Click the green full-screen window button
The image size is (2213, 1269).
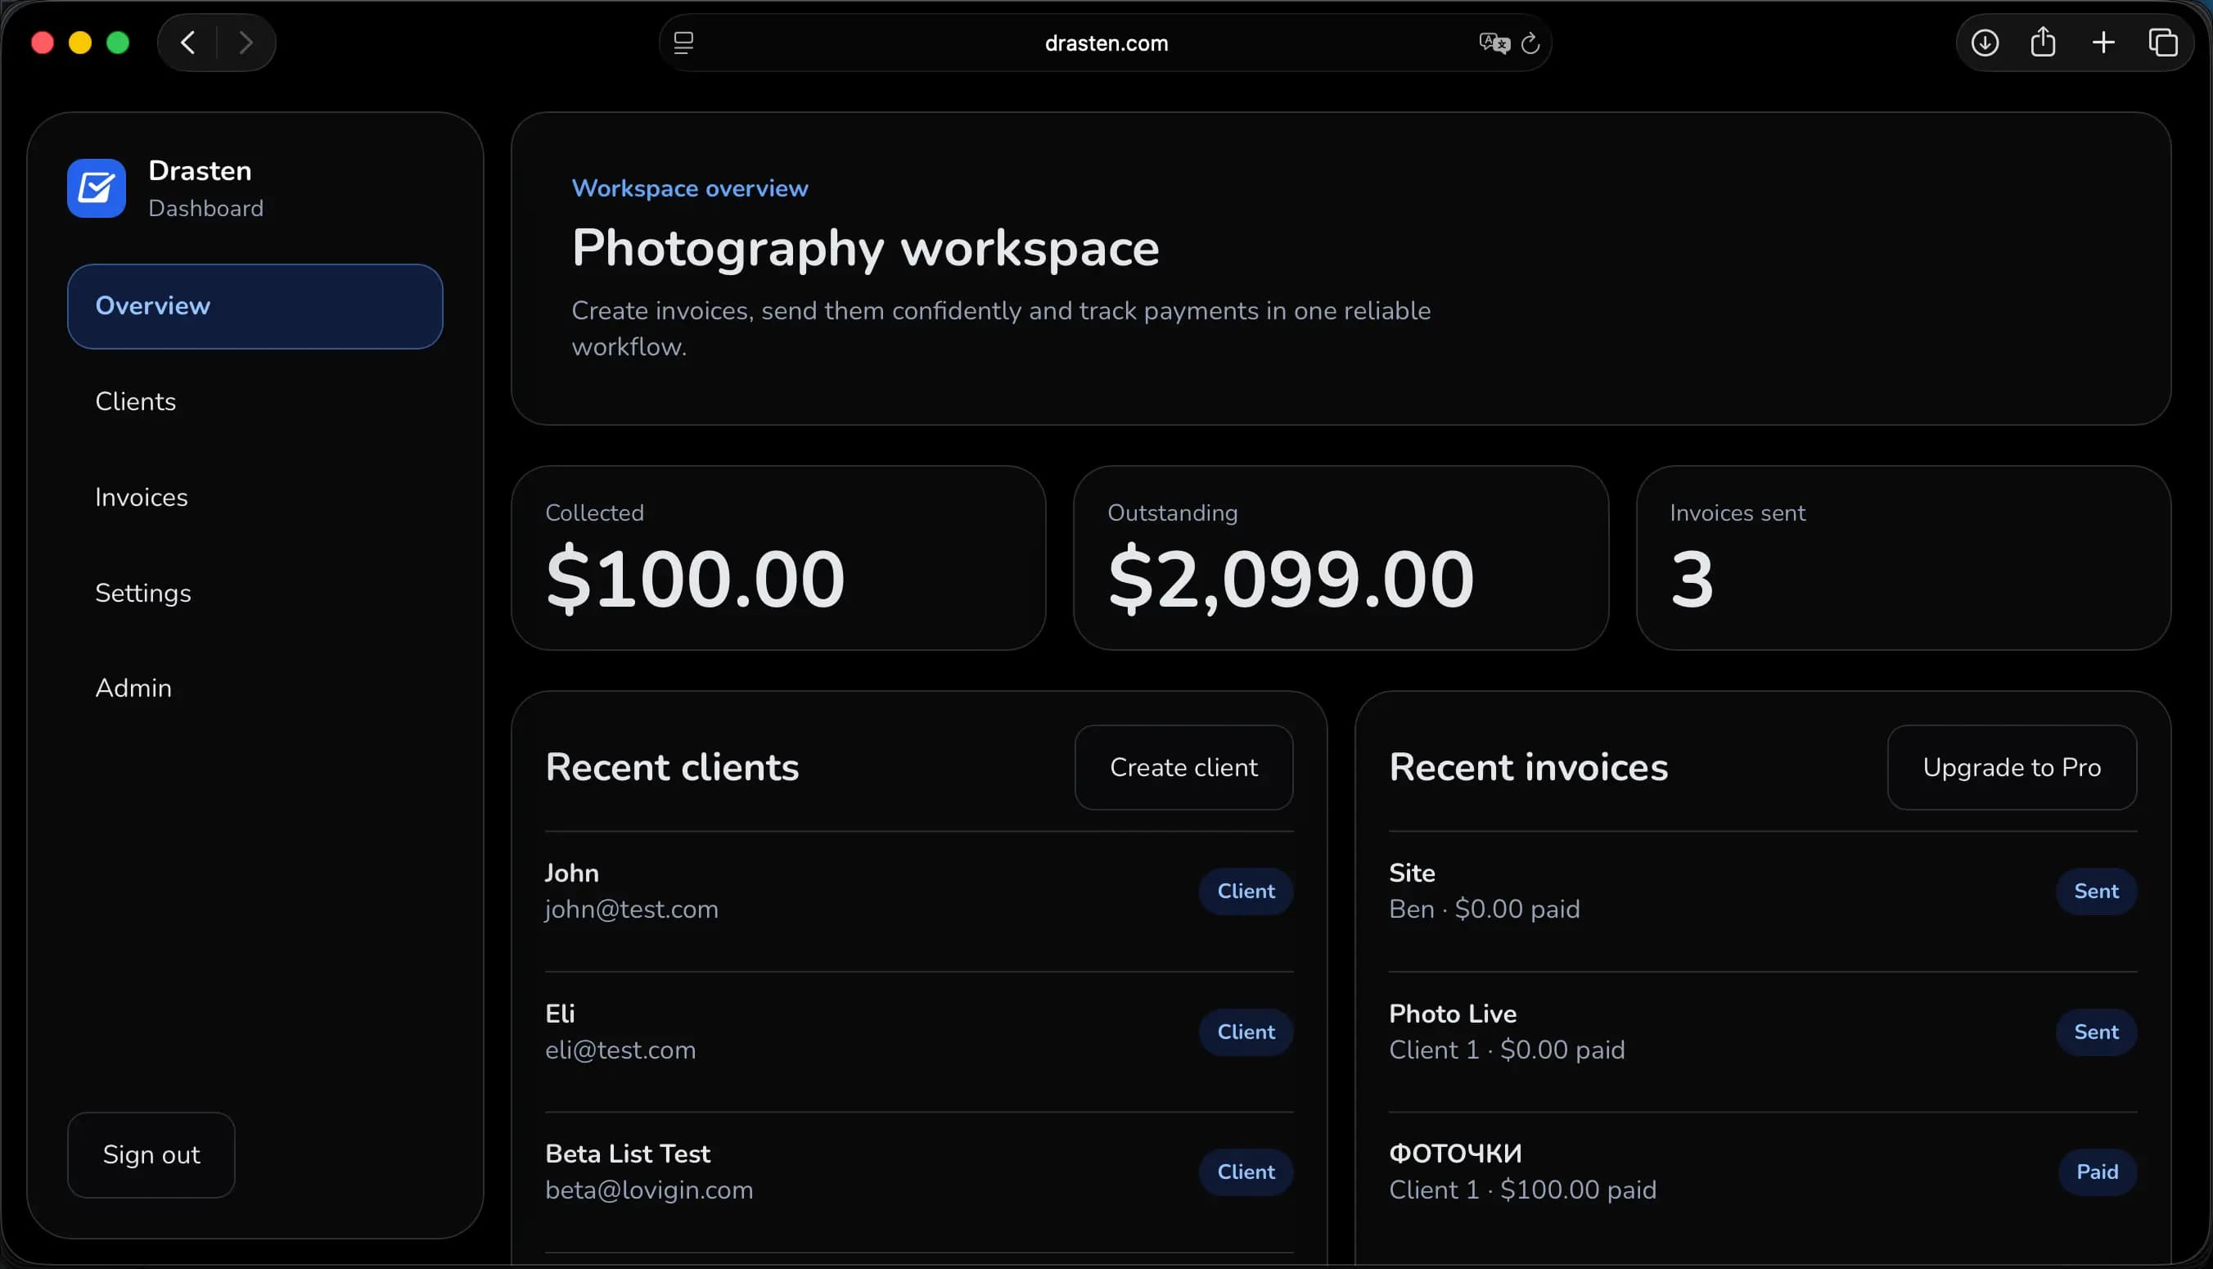tap(118, 43)
